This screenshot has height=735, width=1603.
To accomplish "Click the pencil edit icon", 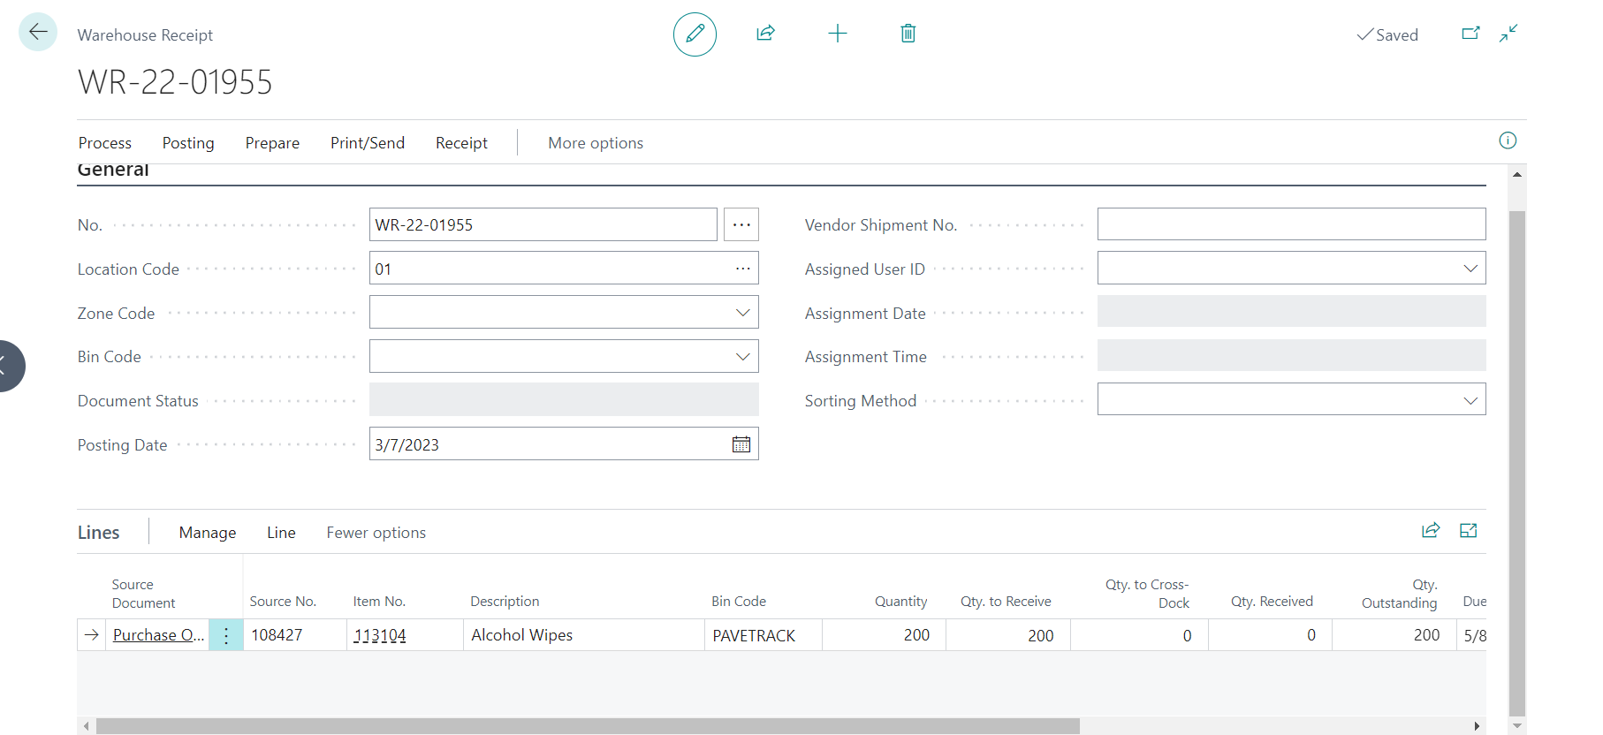I will [x=695, y=34].
